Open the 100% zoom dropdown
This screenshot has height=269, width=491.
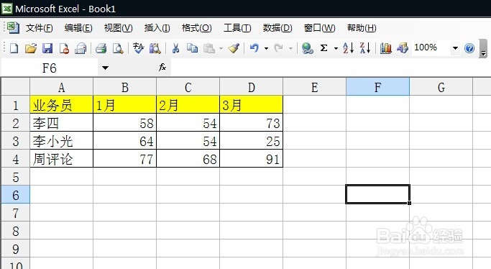tap(455, 48)
